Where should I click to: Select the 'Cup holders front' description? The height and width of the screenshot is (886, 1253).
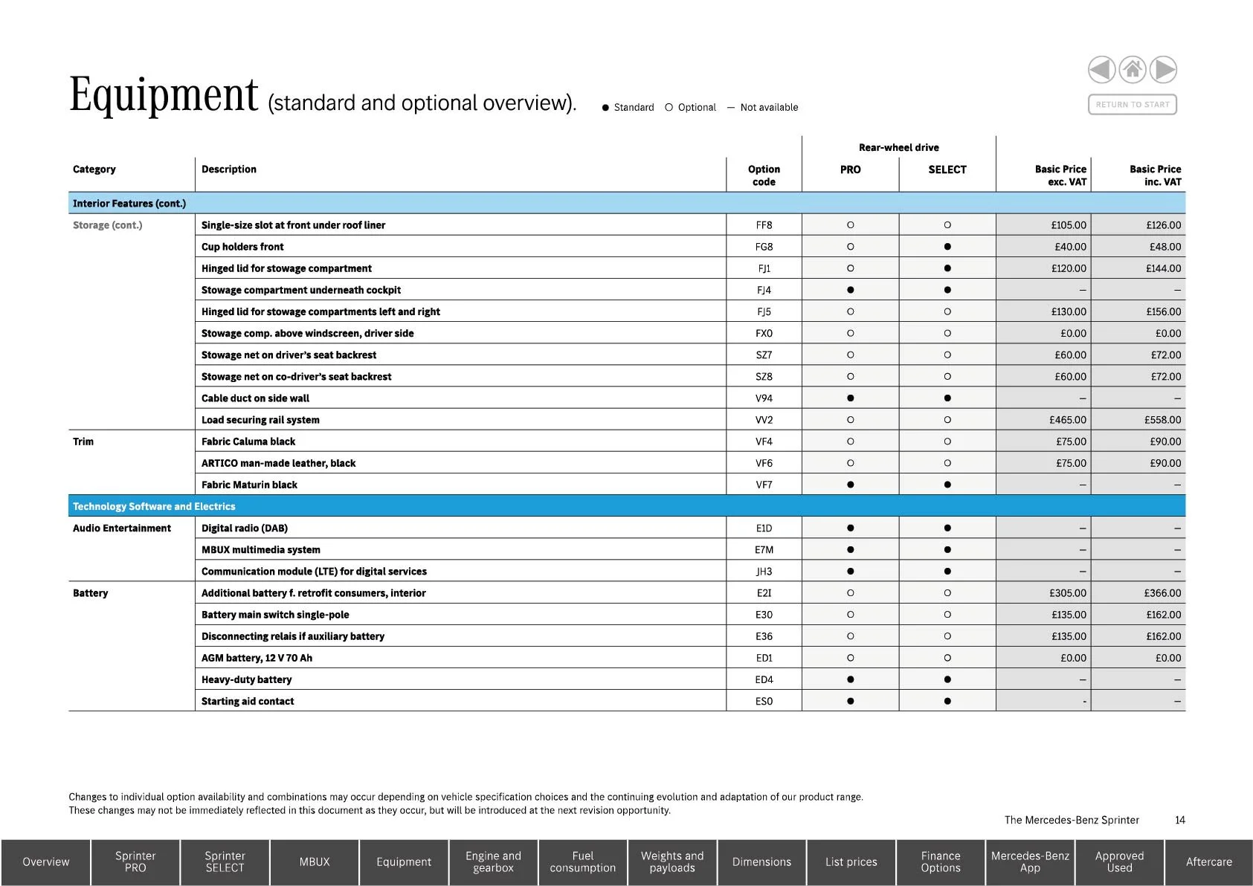tap(242, 247)
